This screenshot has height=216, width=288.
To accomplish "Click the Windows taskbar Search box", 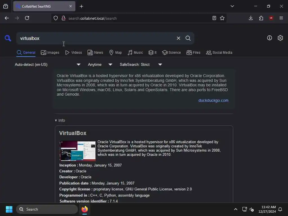I will point(47,209).
